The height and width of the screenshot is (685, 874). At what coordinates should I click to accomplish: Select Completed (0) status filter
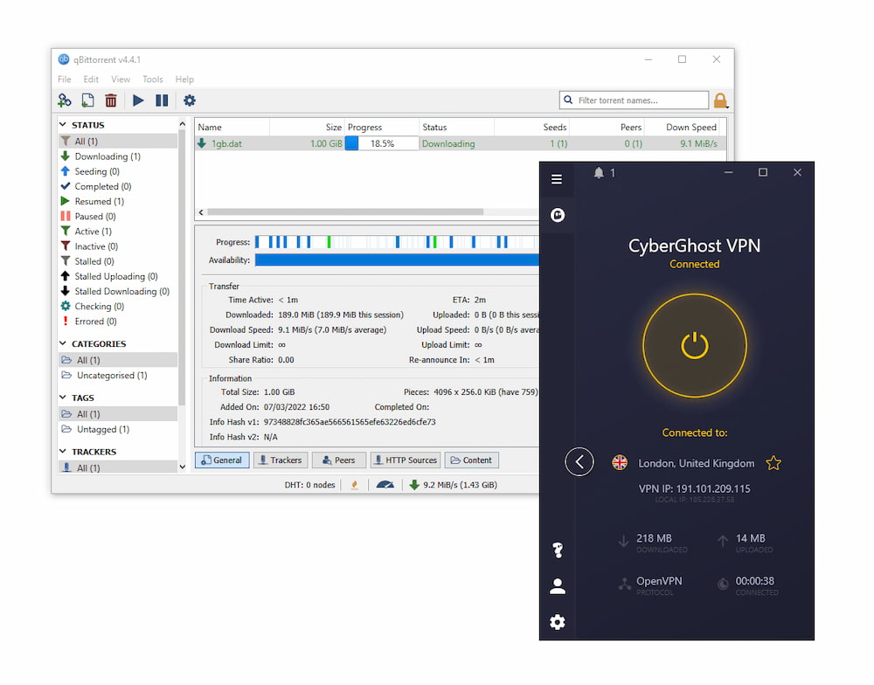click(102, 186)
